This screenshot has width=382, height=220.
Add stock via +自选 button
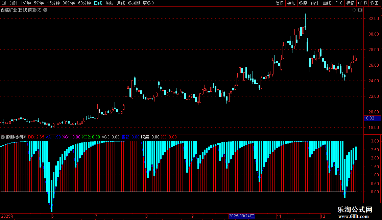point(362,3)
